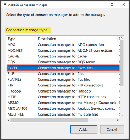The height and width of the screenshot is (140, 130).
Task: Click the vertical scrollbar up arrow
Action: click(x=122, y=38)
